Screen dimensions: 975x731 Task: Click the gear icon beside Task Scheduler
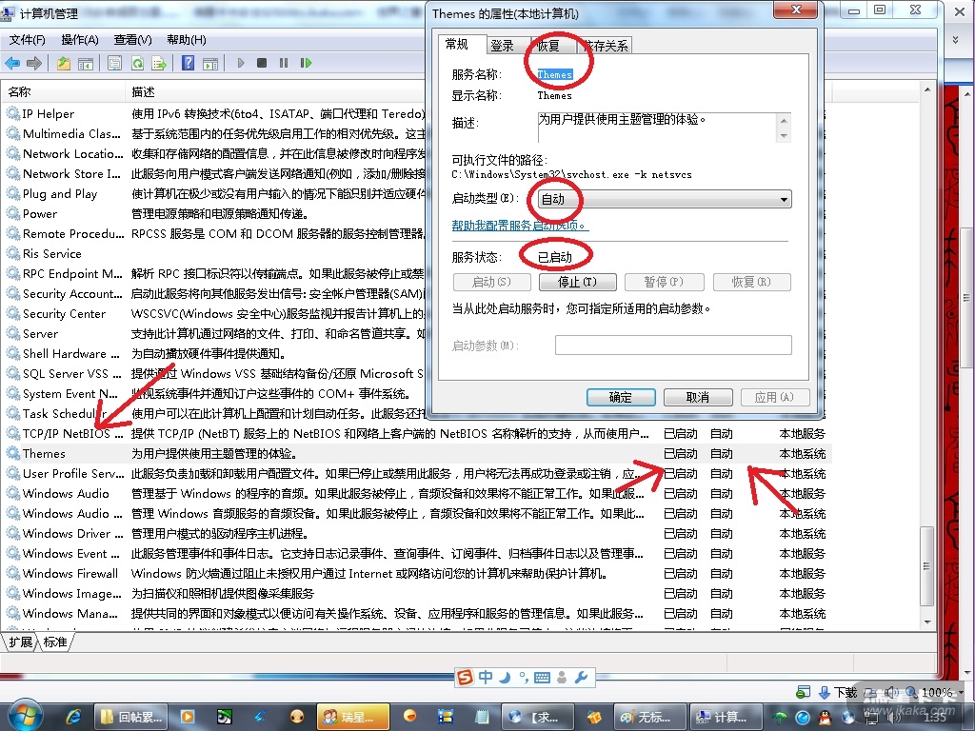(x=13, y=413)
